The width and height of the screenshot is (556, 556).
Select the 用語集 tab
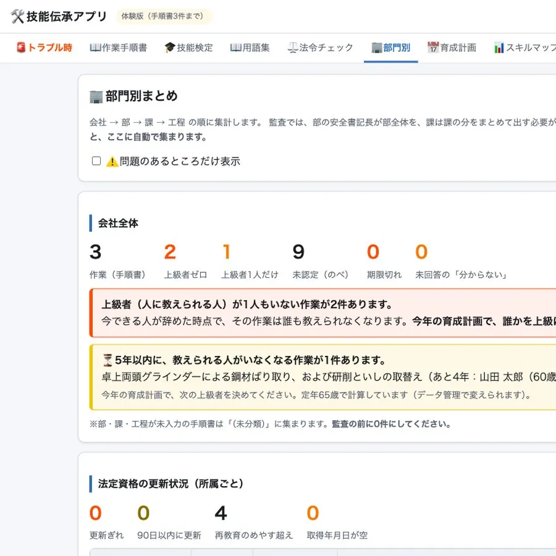pyautogui.click(x=250, y=48)
